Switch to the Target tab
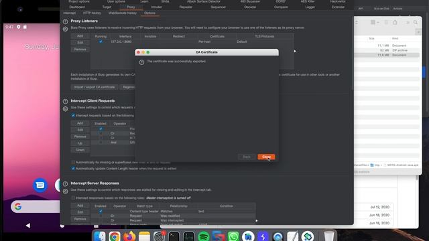This screenshot has width=429, height=241. click(107, 7)
